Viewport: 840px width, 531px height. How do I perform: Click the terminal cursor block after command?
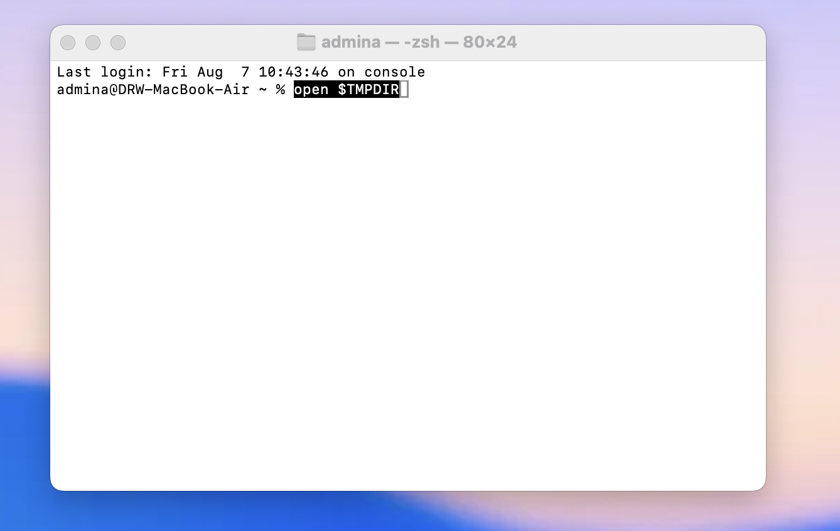pos(404,90)
